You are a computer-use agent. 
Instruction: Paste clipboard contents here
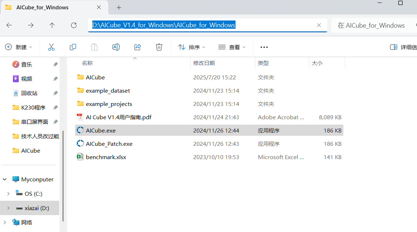pos(94,47)
